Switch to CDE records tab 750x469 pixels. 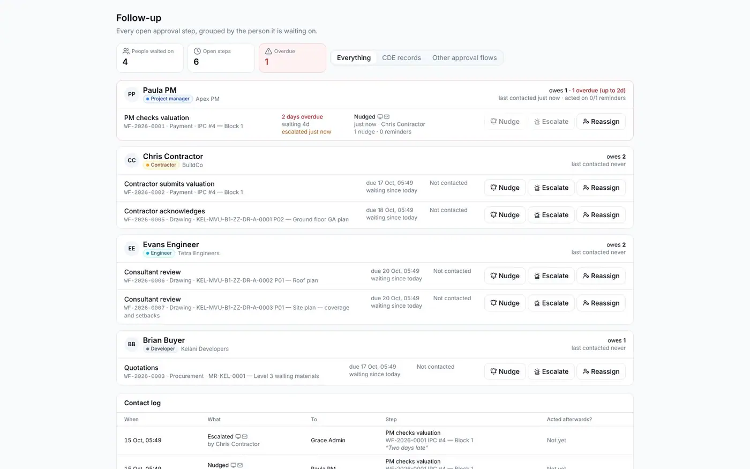coord(401,58)
